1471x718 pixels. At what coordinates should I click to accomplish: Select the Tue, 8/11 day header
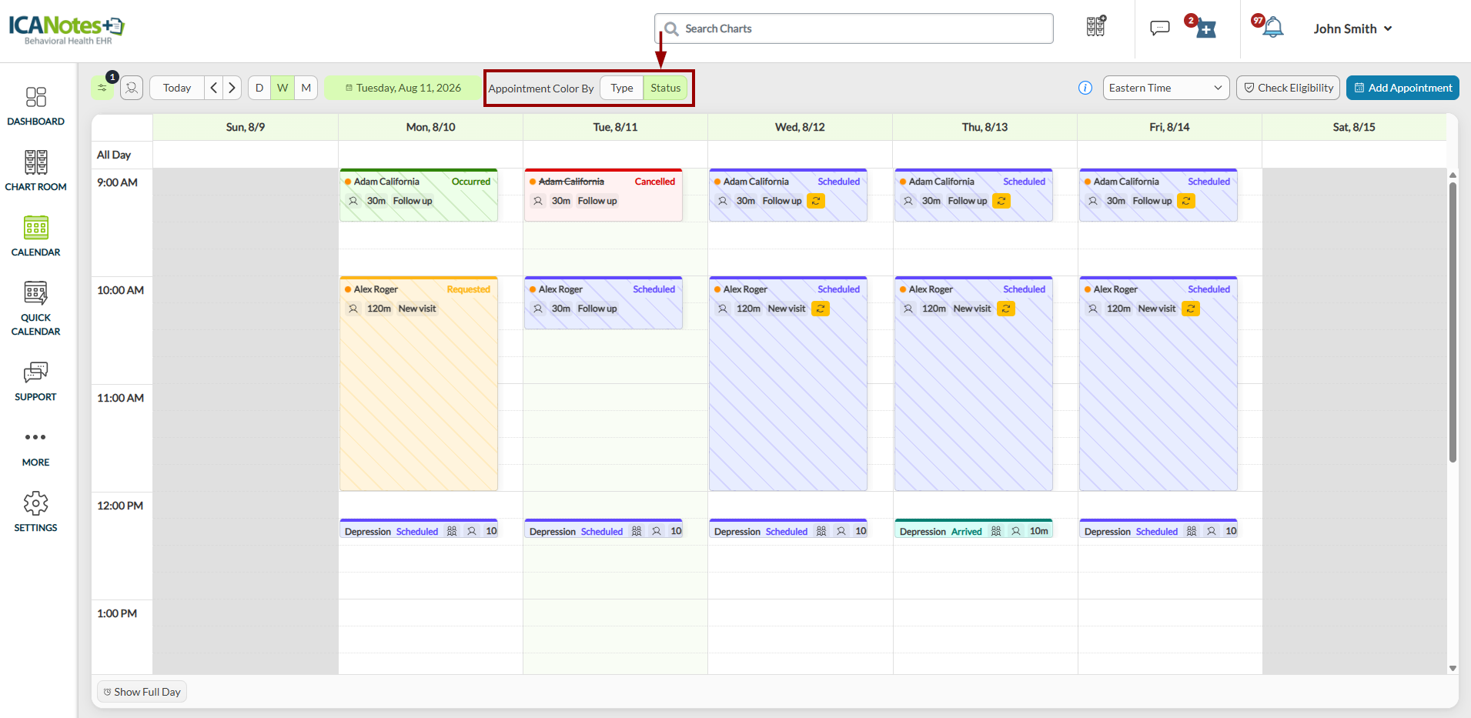(x=616, y=127)
